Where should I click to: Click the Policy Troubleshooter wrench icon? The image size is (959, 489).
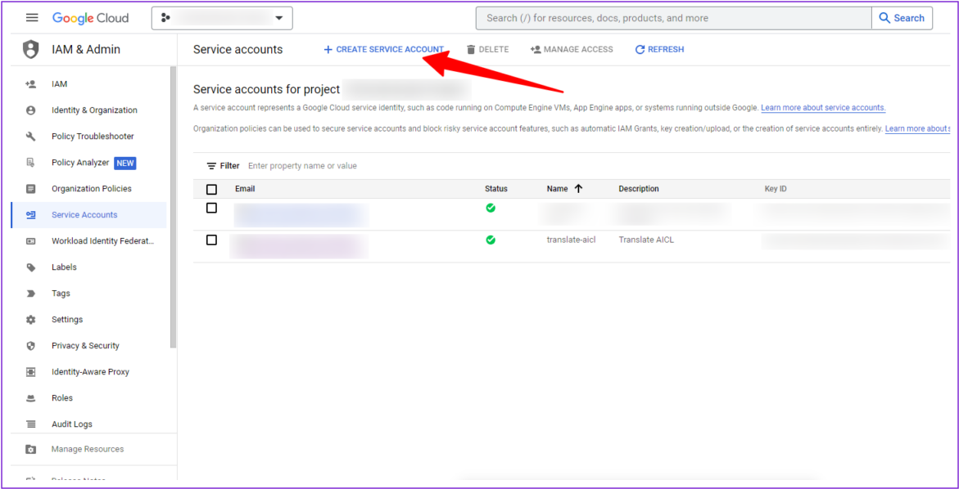[x=30, y=136]
